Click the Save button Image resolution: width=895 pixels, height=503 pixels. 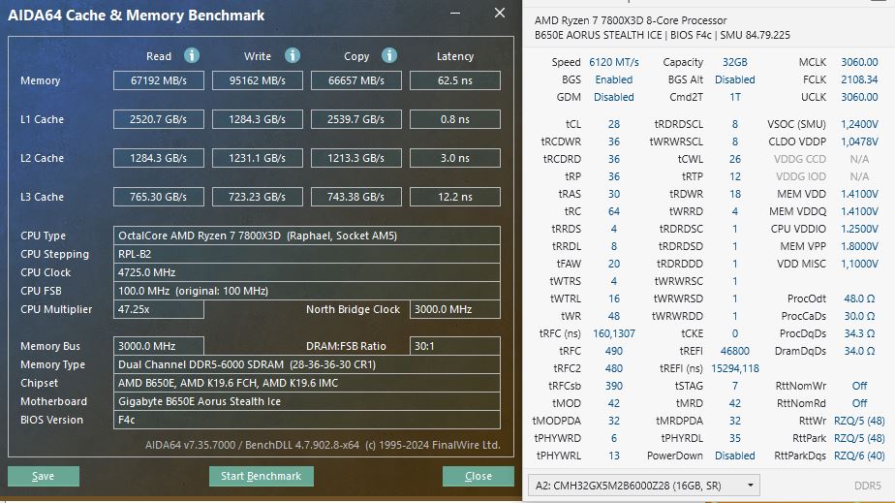(x=44, y=476)
